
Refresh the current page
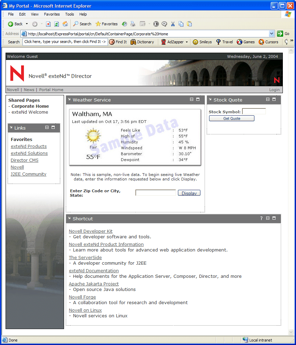click(x=56, y=24)
